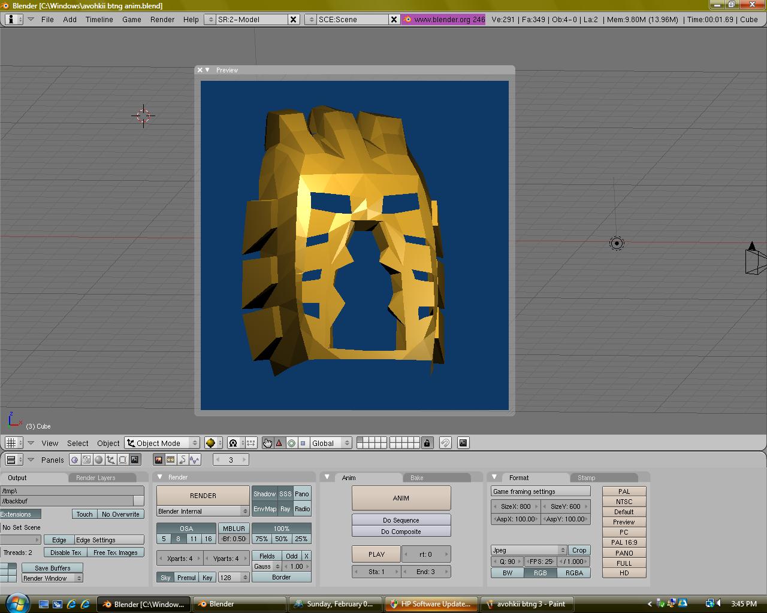Viewport: 767px width, 613px height.
Task: Click the triangle manipulator icon in 3D header
Action: pos(279,443)
